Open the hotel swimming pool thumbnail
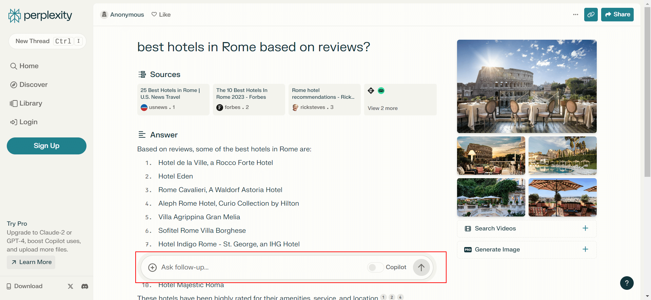 click(563, 155)
